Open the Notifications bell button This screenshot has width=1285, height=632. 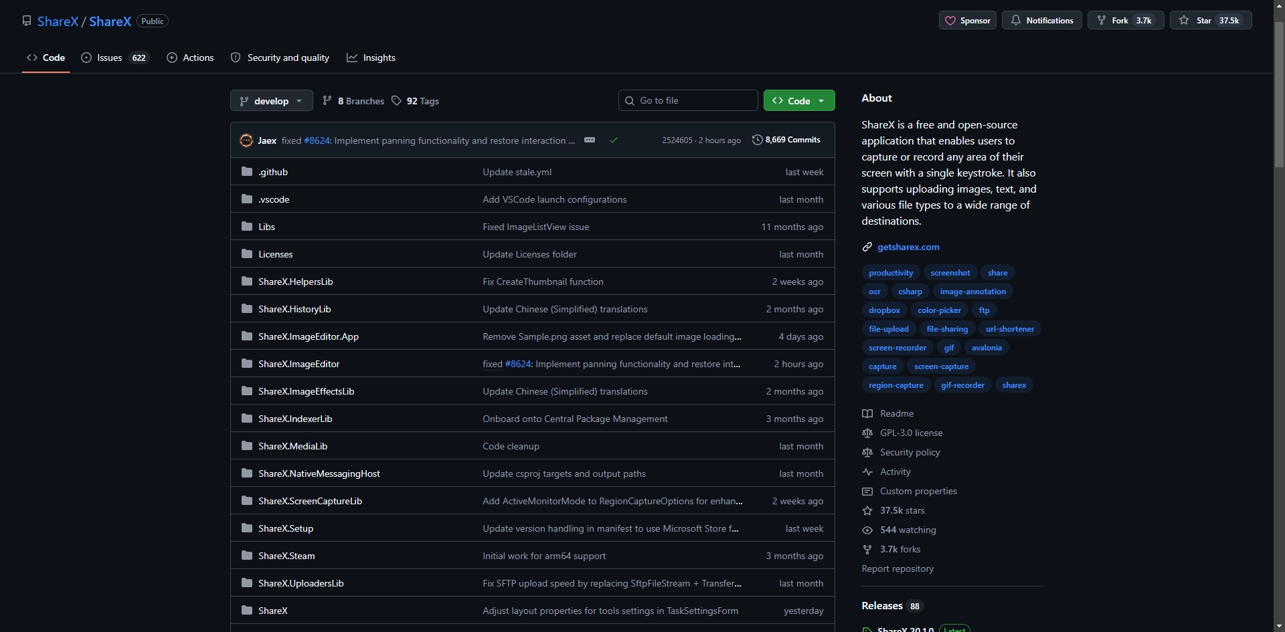pos(1041,21)
